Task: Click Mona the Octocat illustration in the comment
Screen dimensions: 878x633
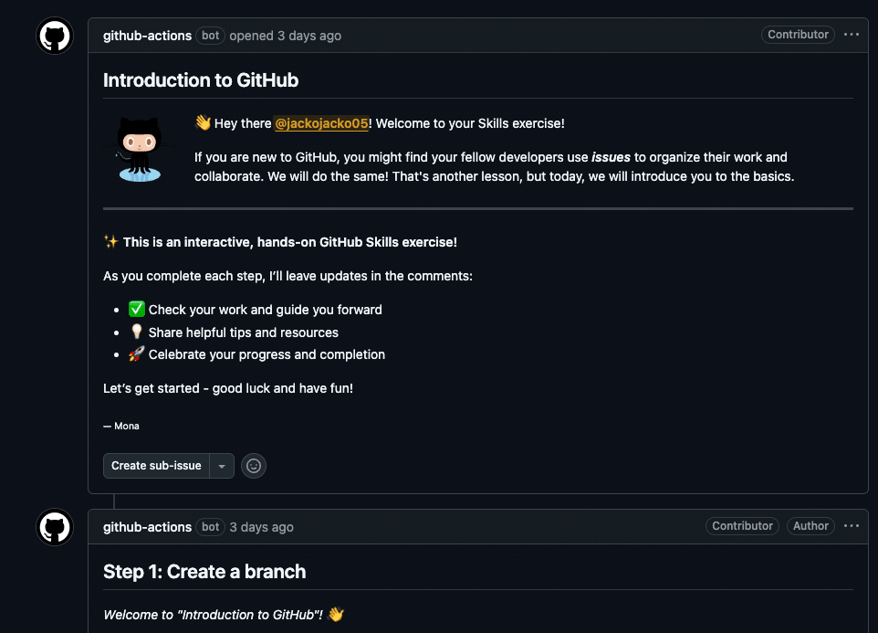Action: click(138, 149)
